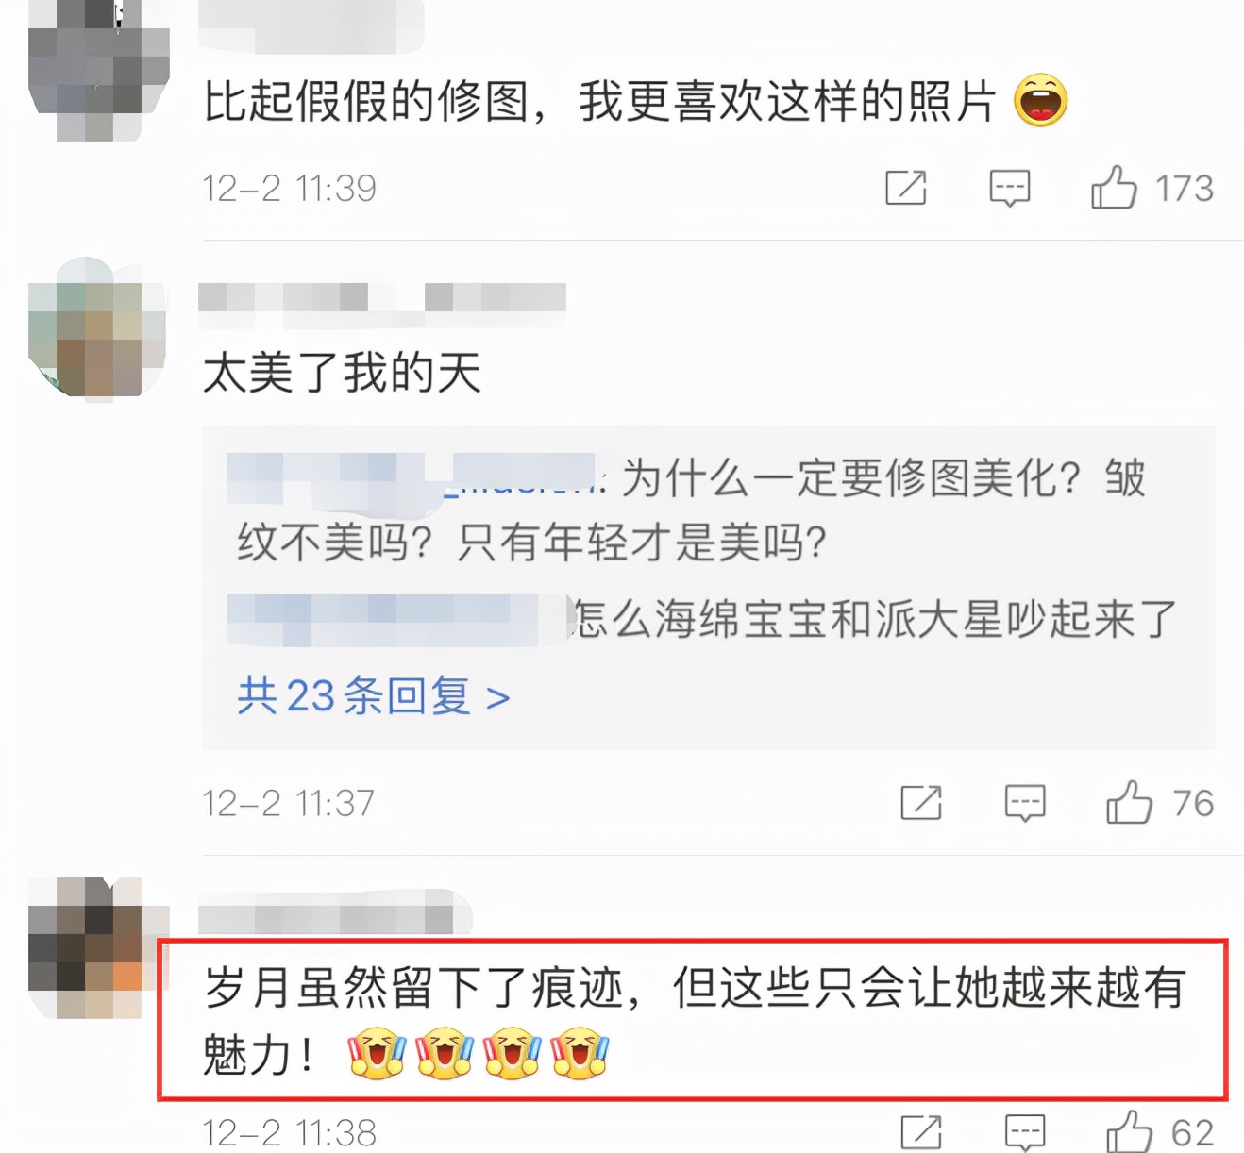Open the nested reply 怎么海绵宝宝和派大星吵起来了
The image size is (1244, 1153).
click(x=874, y=620)
